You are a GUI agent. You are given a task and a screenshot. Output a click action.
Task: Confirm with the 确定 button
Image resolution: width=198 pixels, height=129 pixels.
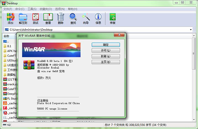pyautogui.click(x=106, y=45)
